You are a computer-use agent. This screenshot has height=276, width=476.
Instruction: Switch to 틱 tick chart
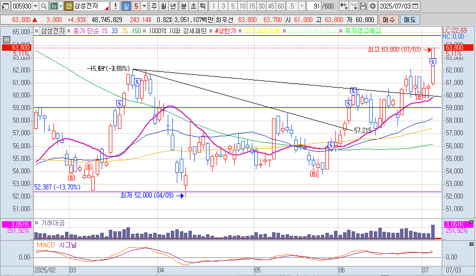pyautogui.click(x=203, y=6)
